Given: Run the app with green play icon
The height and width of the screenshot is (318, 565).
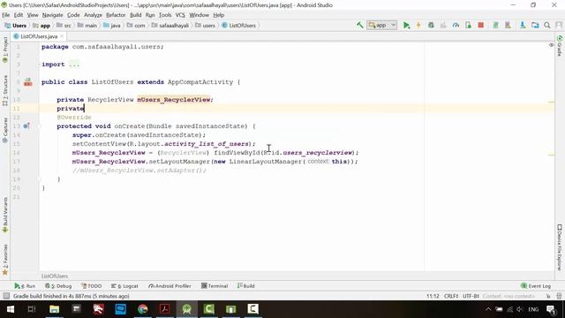Looking at the screenshot, I should pyautogui.click(x=406, y=26).
